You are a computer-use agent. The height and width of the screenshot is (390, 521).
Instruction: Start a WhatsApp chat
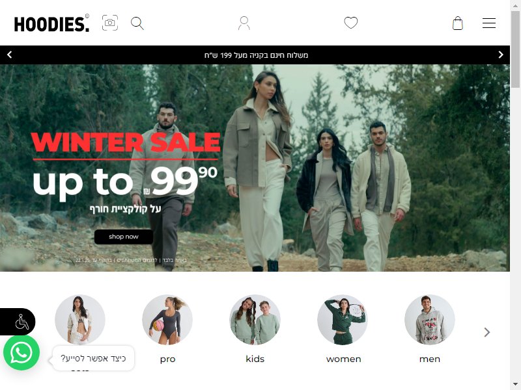point(21,353)
